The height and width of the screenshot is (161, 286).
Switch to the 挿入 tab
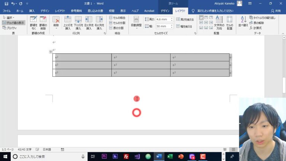click(x=32, y=11)
